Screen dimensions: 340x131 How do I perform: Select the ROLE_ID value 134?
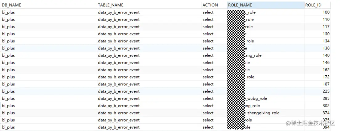tap(326, 41)
